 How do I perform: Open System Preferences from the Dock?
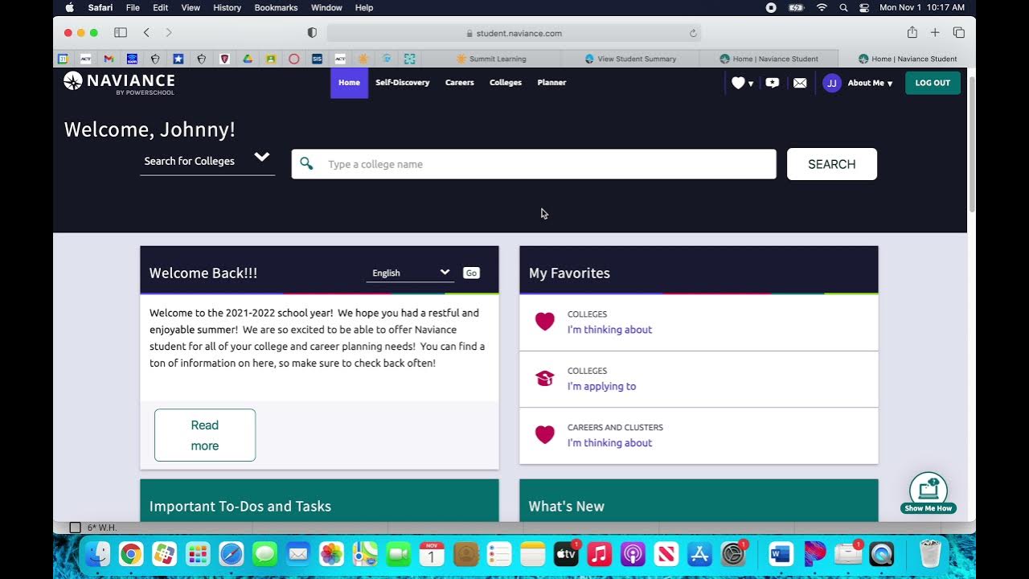pyautogui.click(x=733, y=554)
